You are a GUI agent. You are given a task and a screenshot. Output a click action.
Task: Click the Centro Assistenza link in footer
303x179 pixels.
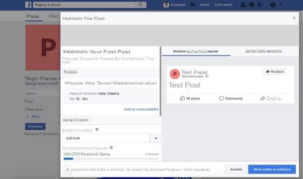(196, 170)
